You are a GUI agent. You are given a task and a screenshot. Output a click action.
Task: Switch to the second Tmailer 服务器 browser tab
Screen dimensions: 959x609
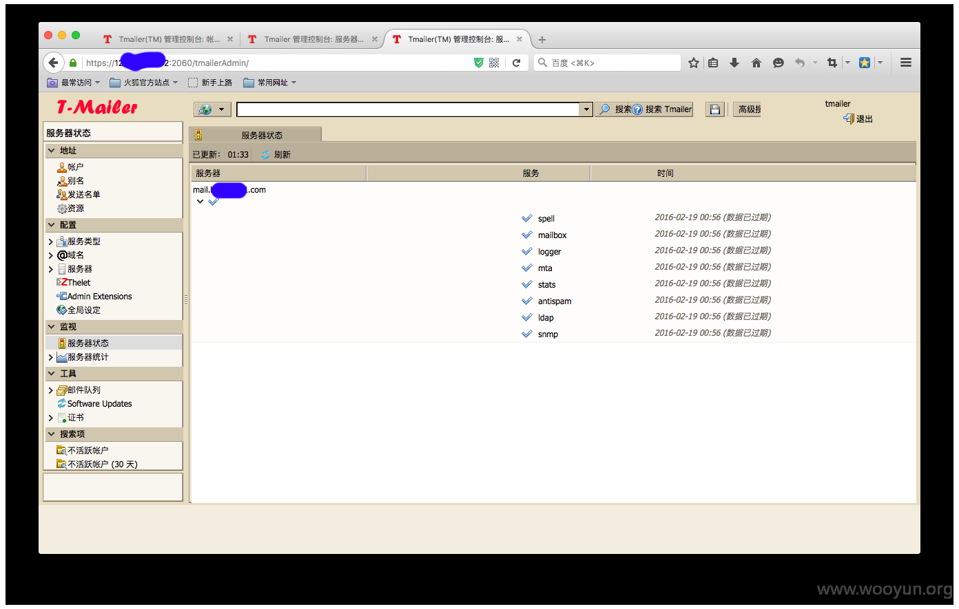click(x=313, y=39)
